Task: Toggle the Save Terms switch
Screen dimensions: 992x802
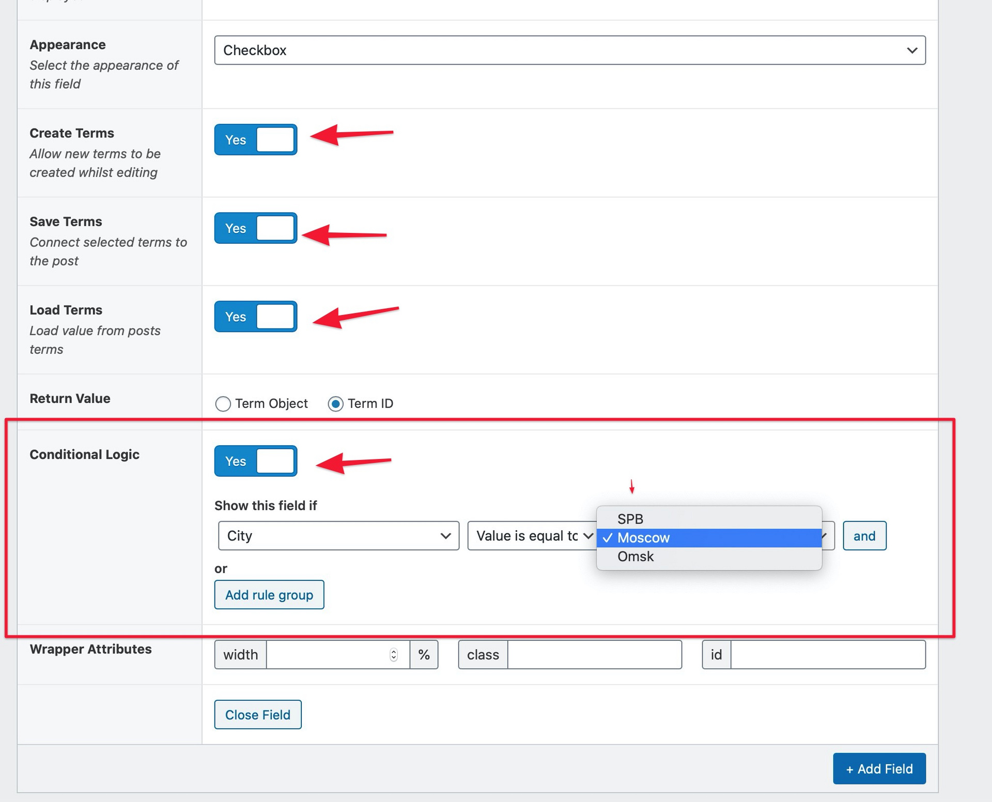Action: [256, 228]
